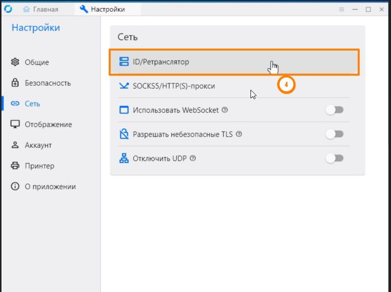Open ID/Ретранслятор network option
Image resolution: width=391 pixels, height=292 pixels.
pos(234,62)
